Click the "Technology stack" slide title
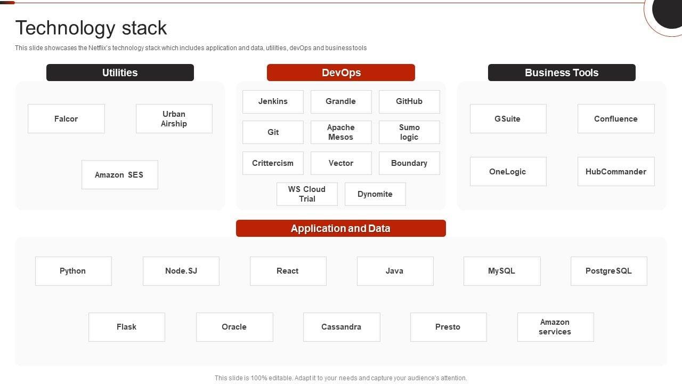Viewport: 682px width, 384px height. coord(91,28)
